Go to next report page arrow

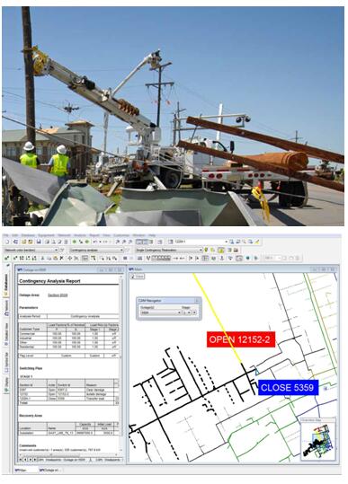tap(31, 460)
